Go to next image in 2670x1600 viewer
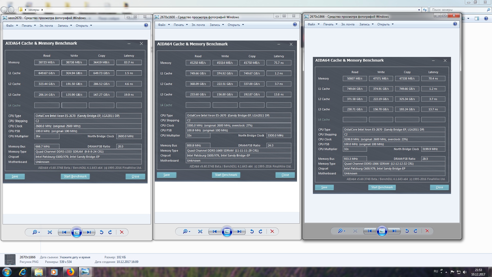 (239, 232)
